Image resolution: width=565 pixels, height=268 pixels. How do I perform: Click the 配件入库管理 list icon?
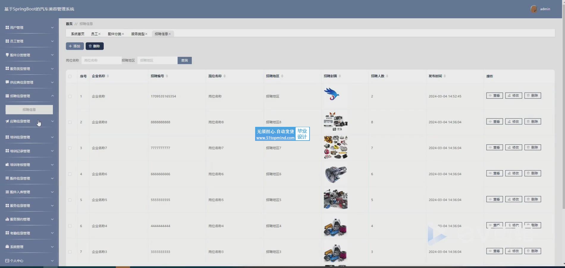7,192
